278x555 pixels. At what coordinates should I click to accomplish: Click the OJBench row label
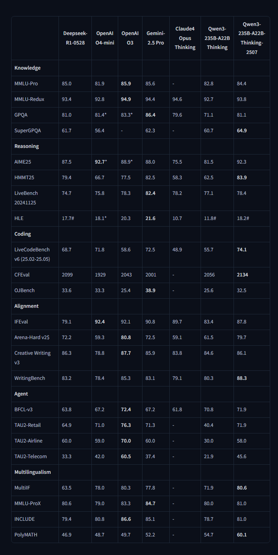point(25,290)
